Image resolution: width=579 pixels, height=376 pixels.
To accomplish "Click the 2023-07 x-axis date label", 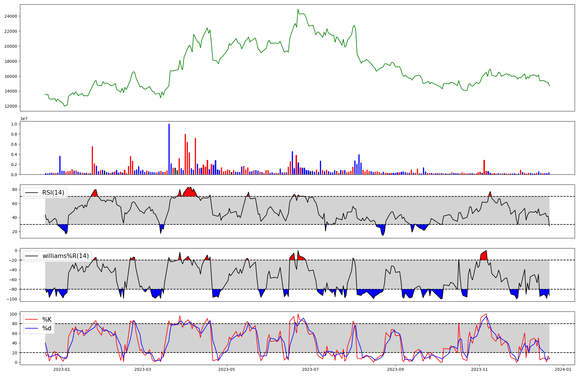I will (x=310, y=369).
